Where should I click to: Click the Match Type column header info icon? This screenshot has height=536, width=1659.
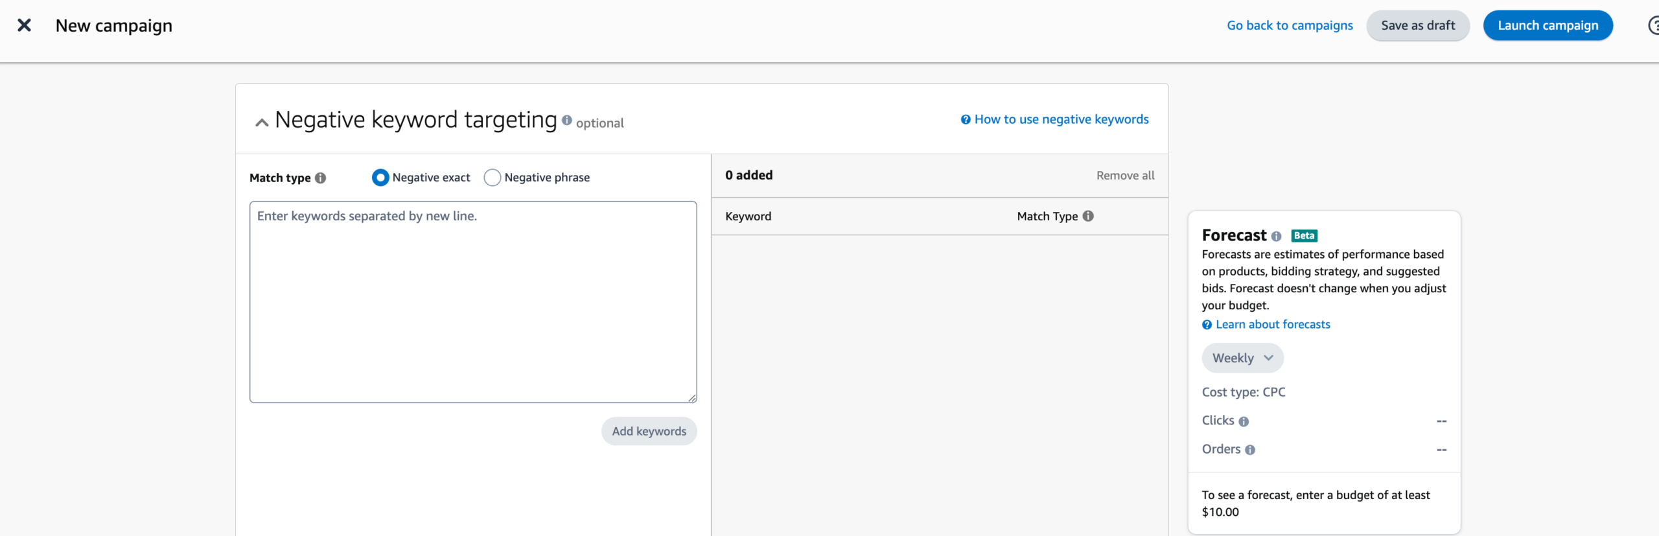[1089, 216]
